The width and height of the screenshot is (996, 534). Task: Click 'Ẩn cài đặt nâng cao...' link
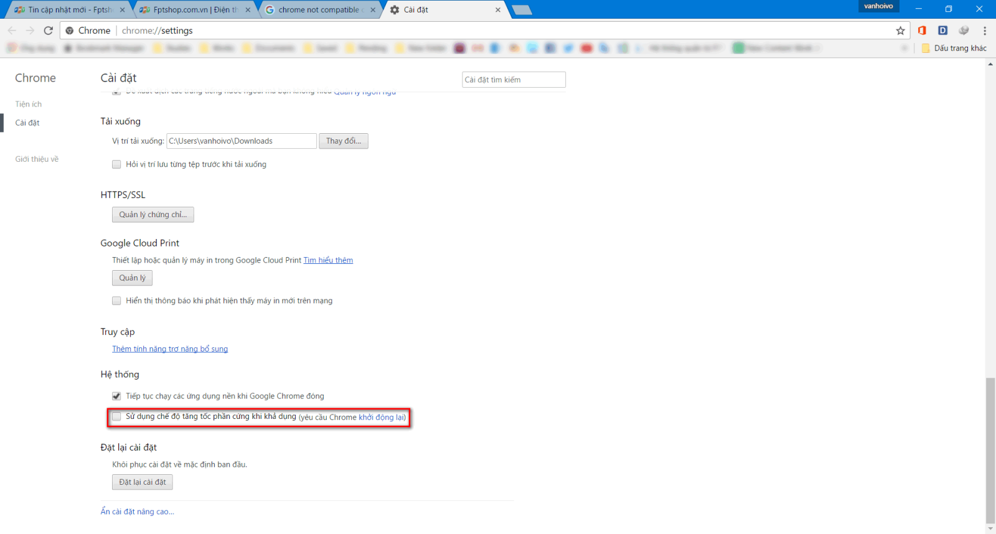[138, 512]
